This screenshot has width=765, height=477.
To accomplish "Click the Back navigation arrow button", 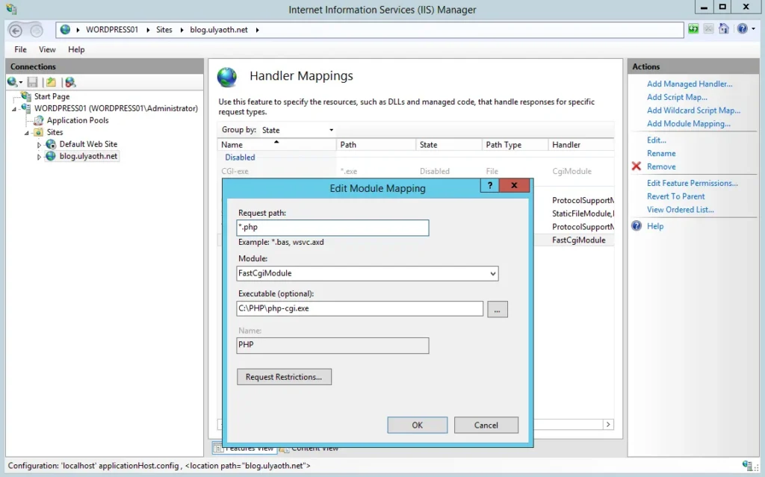I will [16, 30].
